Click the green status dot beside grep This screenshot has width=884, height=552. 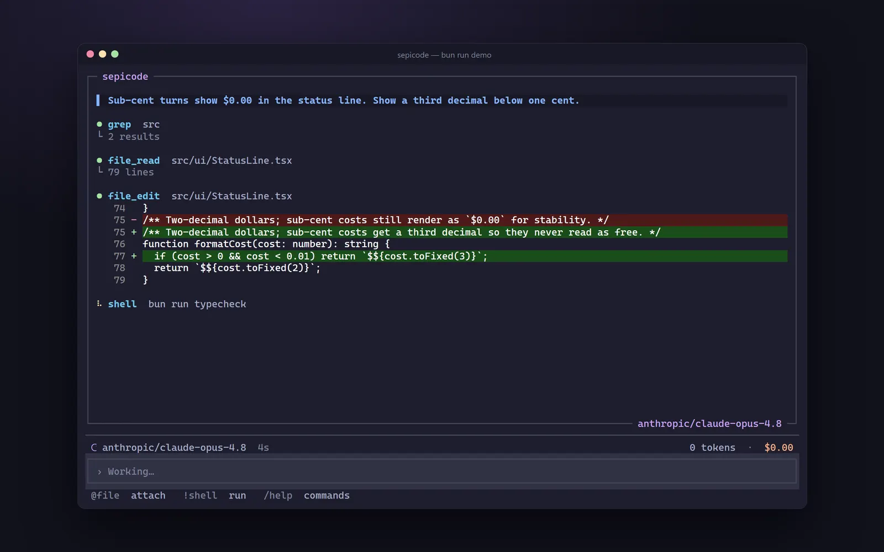[99, 124]
